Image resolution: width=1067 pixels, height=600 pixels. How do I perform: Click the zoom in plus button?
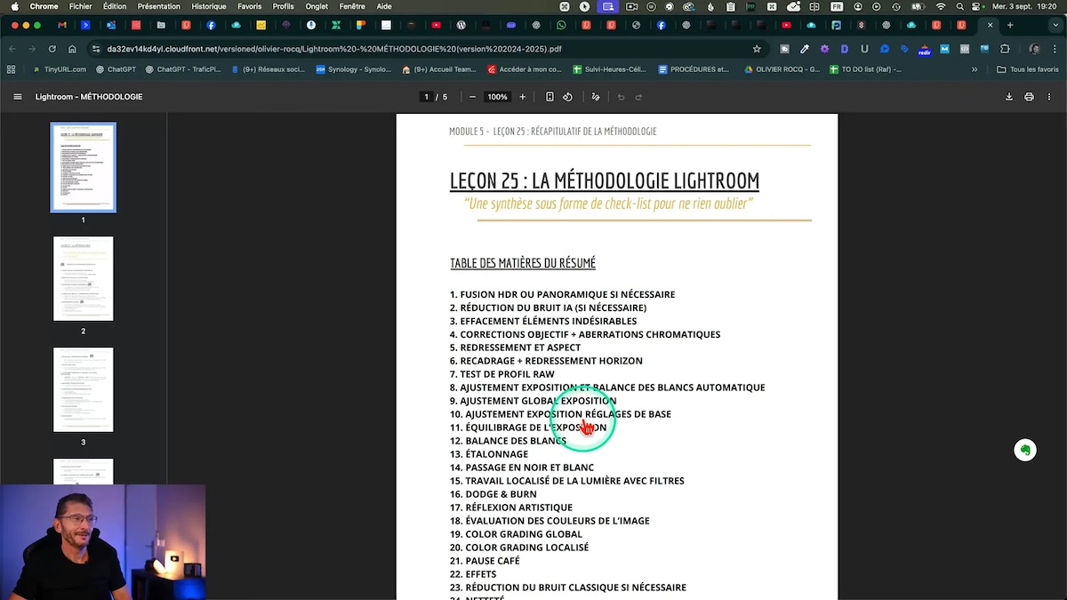point(522,97)
